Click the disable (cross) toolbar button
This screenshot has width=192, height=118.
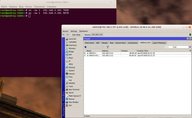coord(98,47)
